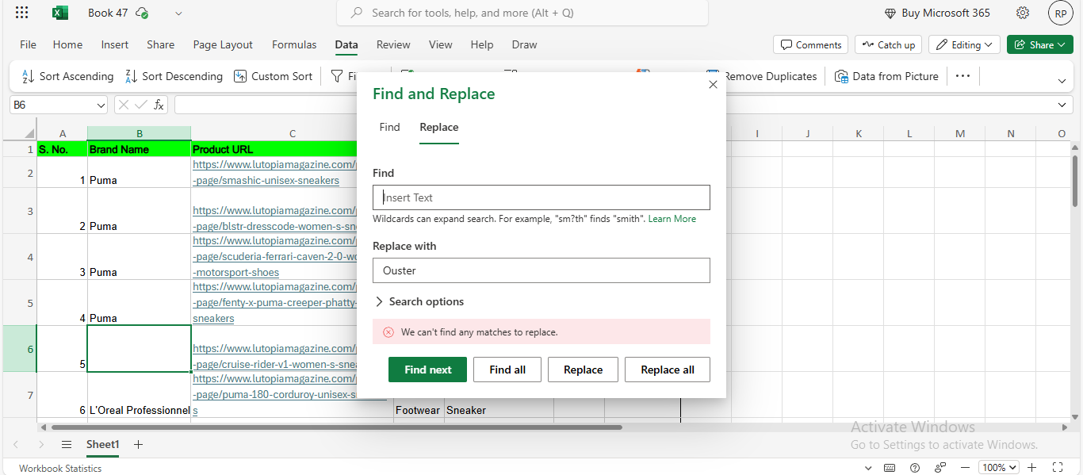This screenshot has height=475, width=1083.
Task: Open the Editing mode dropdown
Action: tap(964, 45)
